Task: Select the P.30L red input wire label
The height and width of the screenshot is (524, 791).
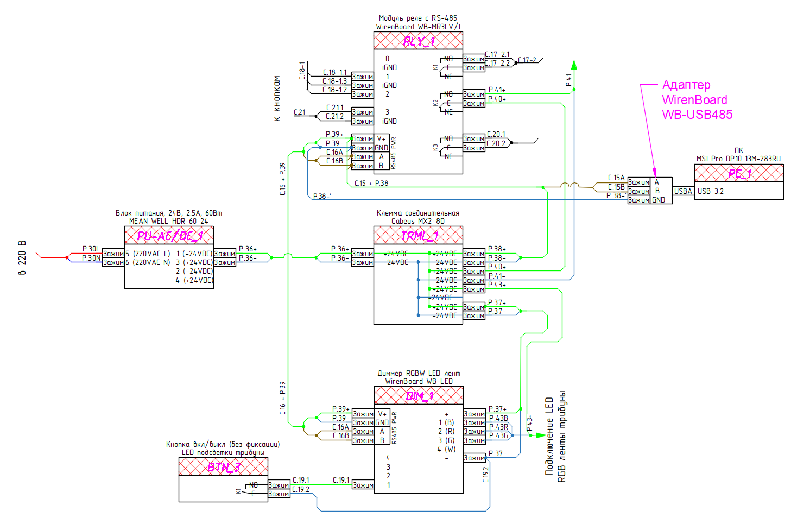Action: pos(91,249)
